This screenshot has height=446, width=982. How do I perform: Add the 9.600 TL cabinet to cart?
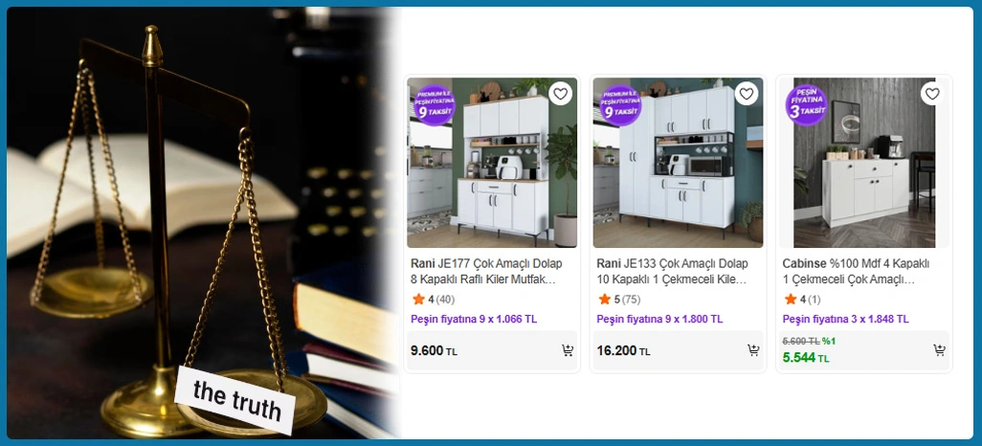click(567, 351)
